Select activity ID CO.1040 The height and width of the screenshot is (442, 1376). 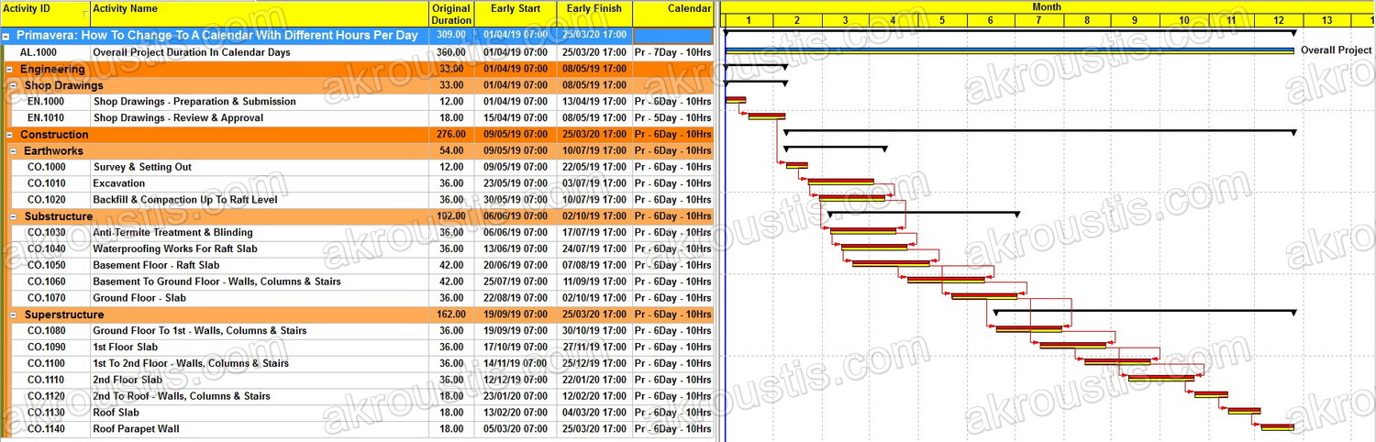47,249
